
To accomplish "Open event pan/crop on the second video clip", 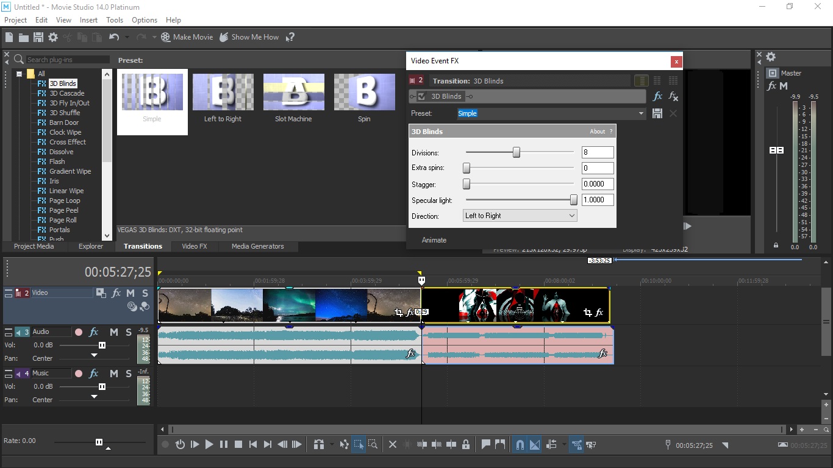I will tap(587, 313).
